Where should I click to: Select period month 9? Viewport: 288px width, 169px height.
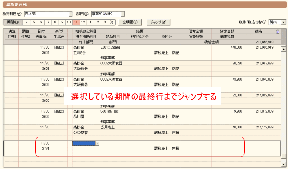62,22
